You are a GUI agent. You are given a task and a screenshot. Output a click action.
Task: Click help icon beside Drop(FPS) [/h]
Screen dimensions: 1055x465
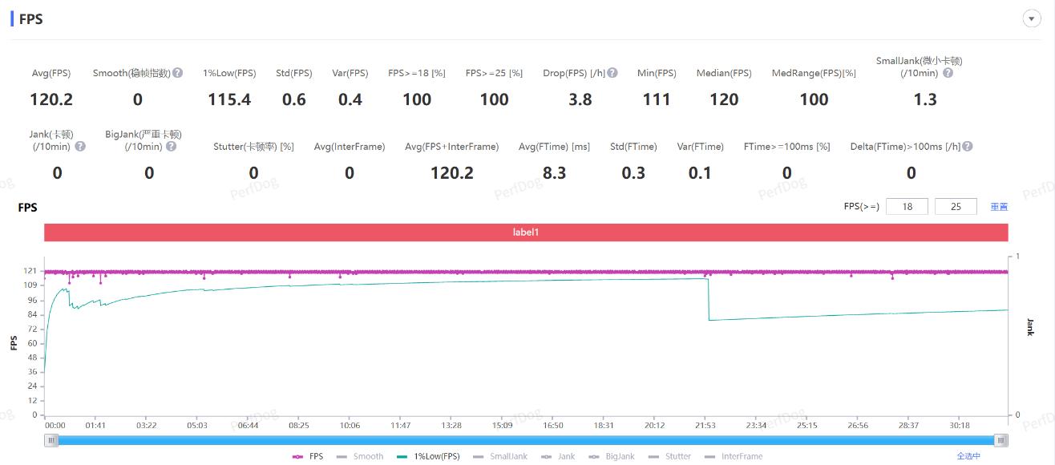612,73
